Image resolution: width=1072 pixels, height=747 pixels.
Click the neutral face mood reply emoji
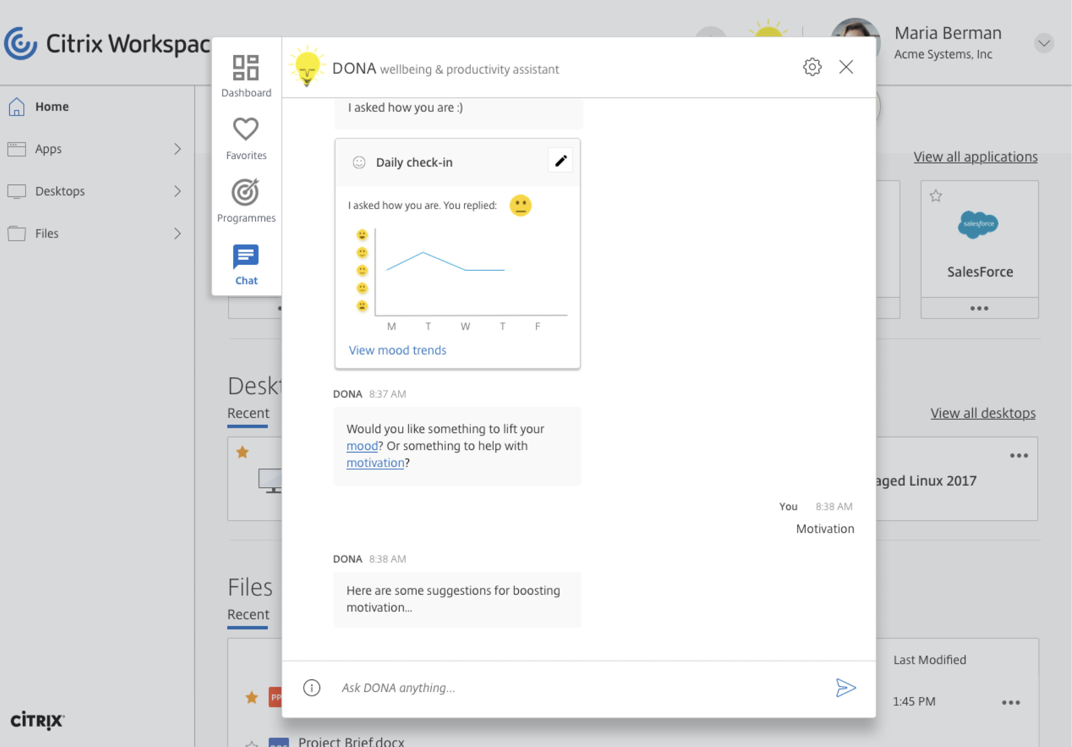520,205
